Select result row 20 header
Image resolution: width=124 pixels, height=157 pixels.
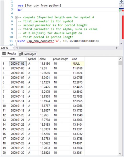[5, 153]
